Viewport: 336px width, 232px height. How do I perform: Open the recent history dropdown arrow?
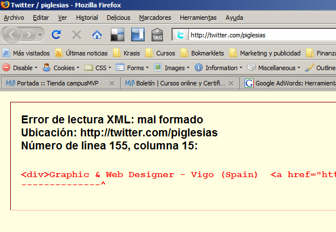[40, 35]
